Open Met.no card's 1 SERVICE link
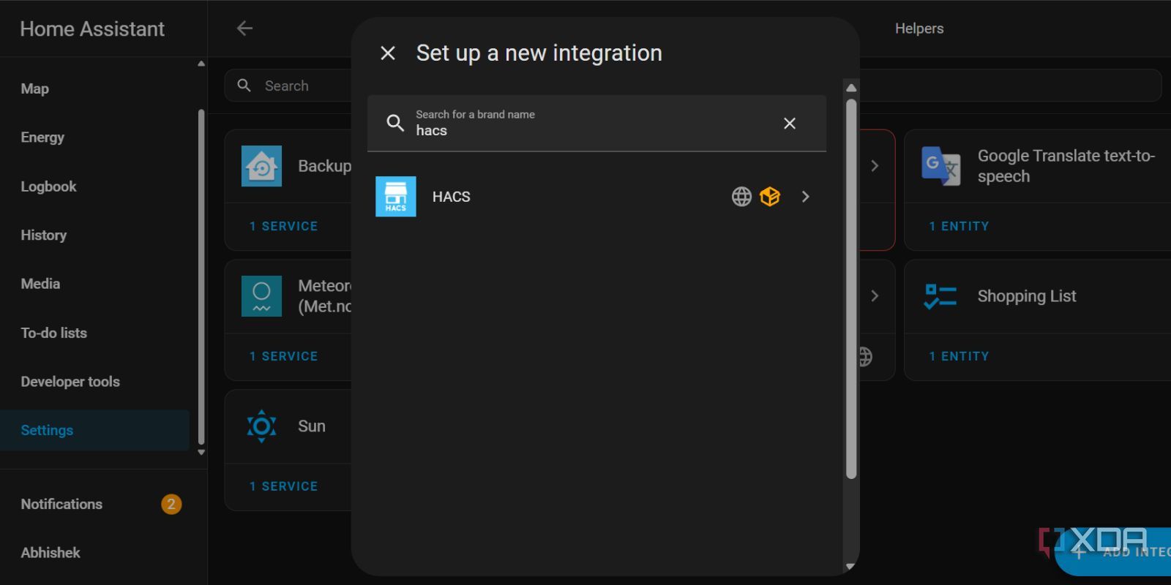 pyautogui.click(x=283, y=357)
